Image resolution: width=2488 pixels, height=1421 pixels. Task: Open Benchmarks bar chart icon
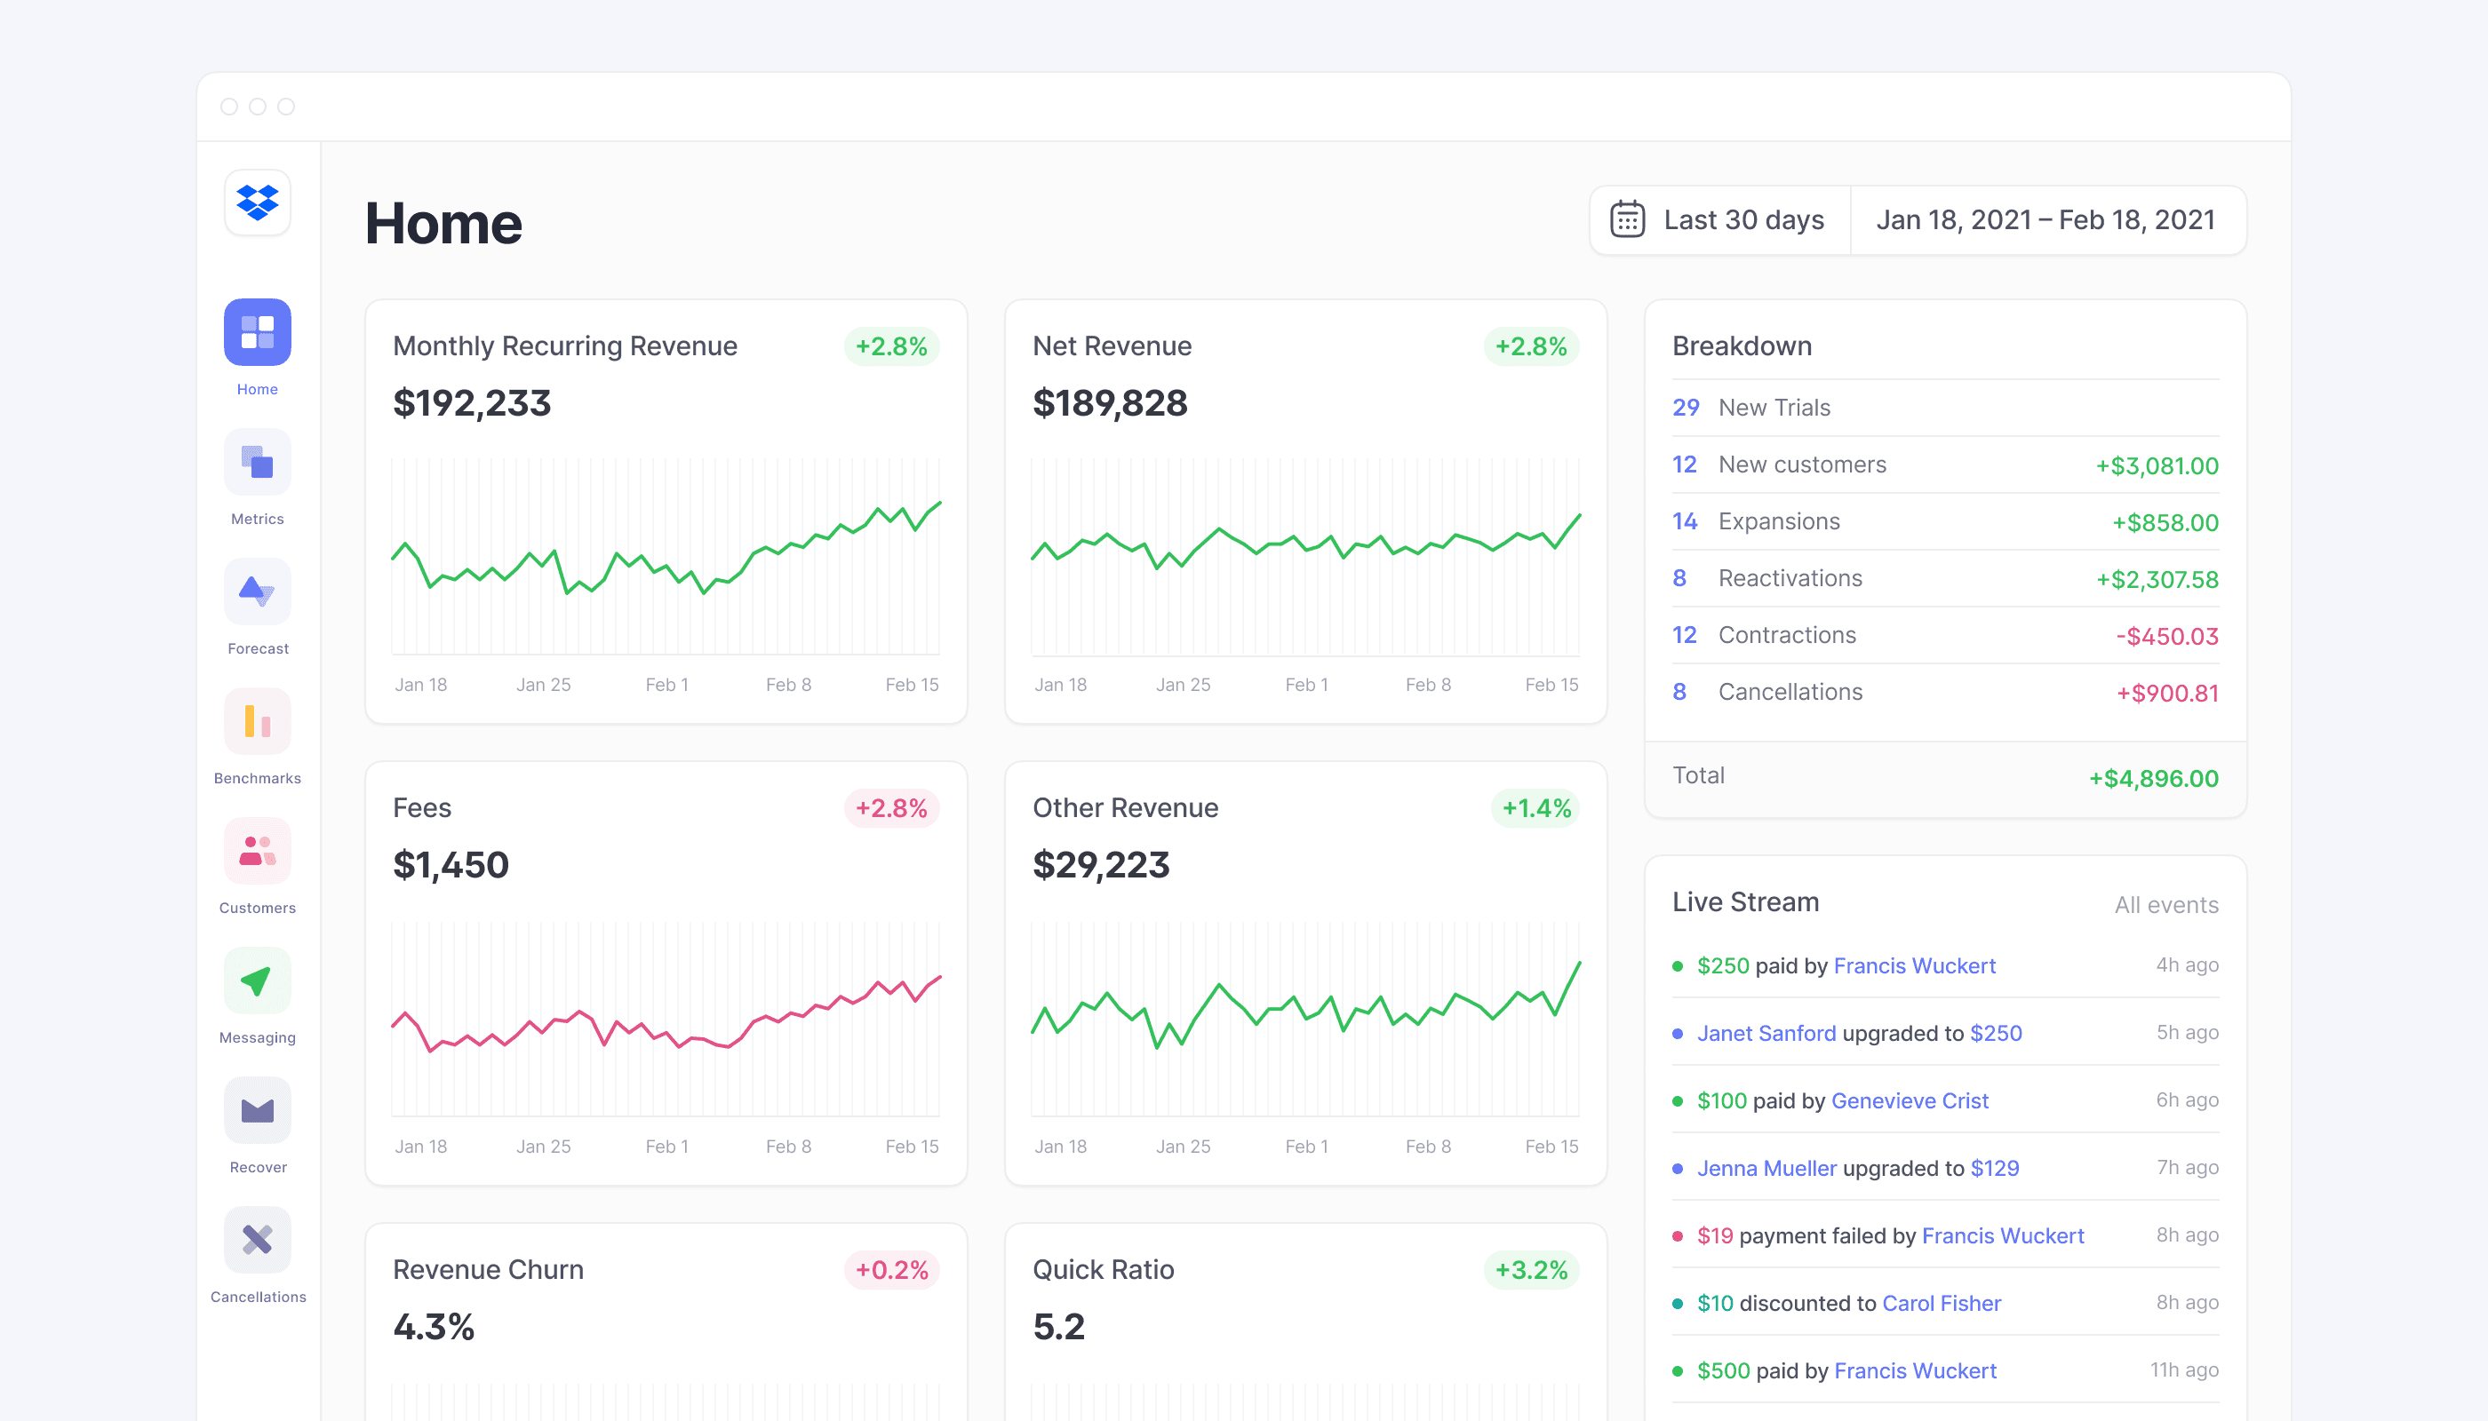(258, 721)
